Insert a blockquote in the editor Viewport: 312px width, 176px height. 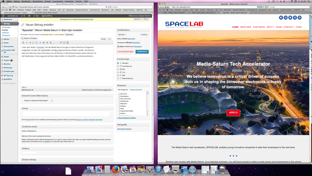(x=40, y=42)
